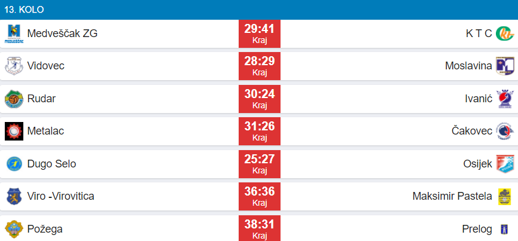Select the 13. KOLO round header
This screenshot has width=518, height=241.
(x=24, y=10)
